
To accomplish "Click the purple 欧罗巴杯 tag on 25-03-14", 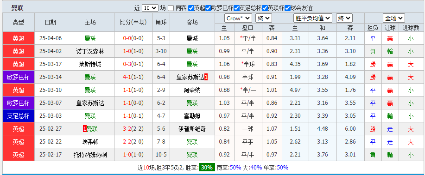I will coord(19,77).
